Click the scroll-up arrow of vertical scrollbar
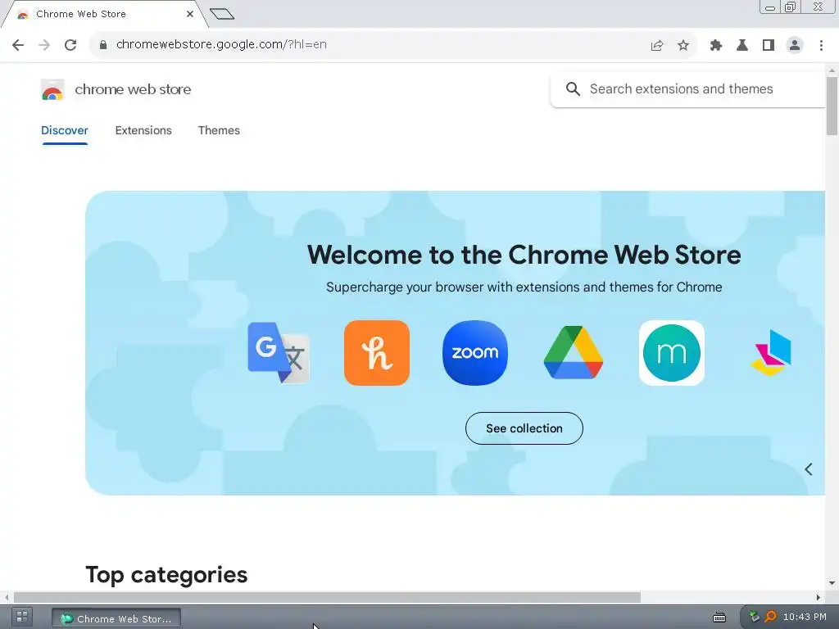The width and height of the screenshot is (839, 629). tap(832, 70)
